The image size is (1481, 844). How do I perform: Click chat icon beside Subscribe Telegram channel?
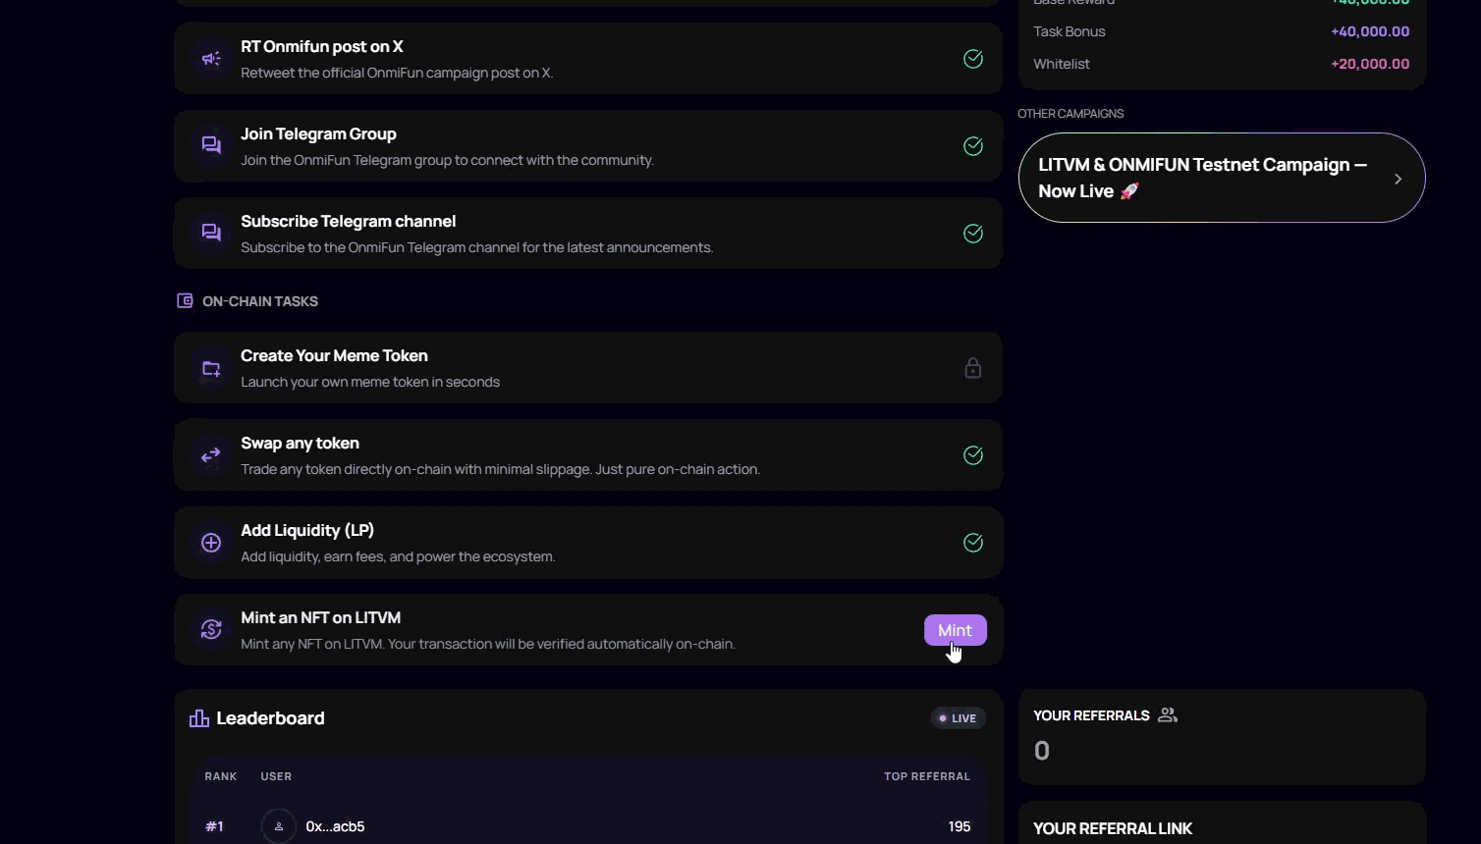(x=211, y=234)
